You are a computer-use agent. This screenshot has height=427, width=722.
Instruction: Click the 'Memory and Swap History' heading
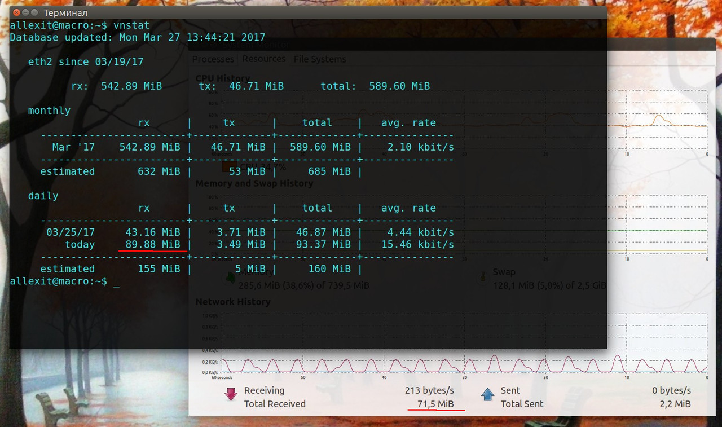tap(254, 183)
